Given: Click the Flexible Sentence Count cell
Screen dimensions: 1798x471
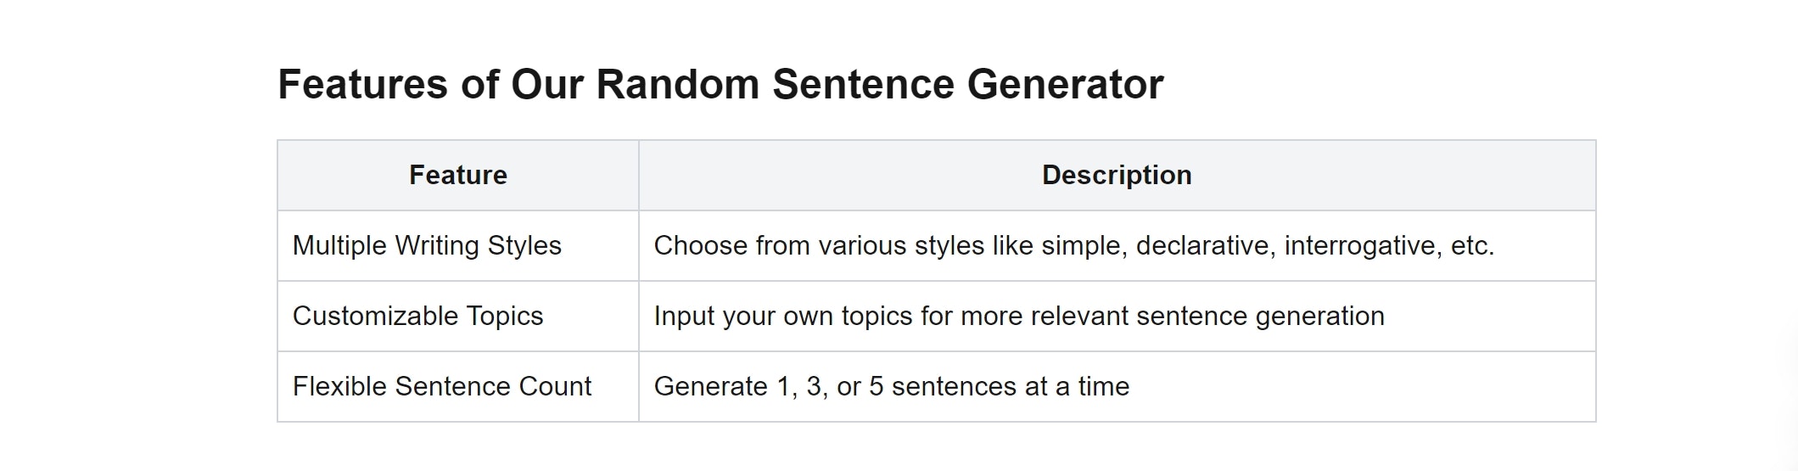Looking at the screenshot, I should pyautogui.click(x=458, y=386).
